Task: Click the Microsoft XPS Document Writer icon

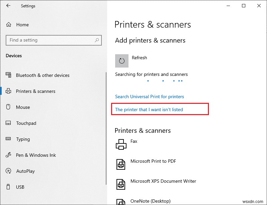Action: pos(120,184)
